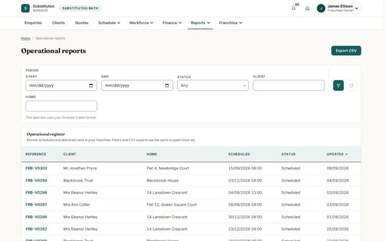Sort by the Client column header

click(x=69, y=154)
